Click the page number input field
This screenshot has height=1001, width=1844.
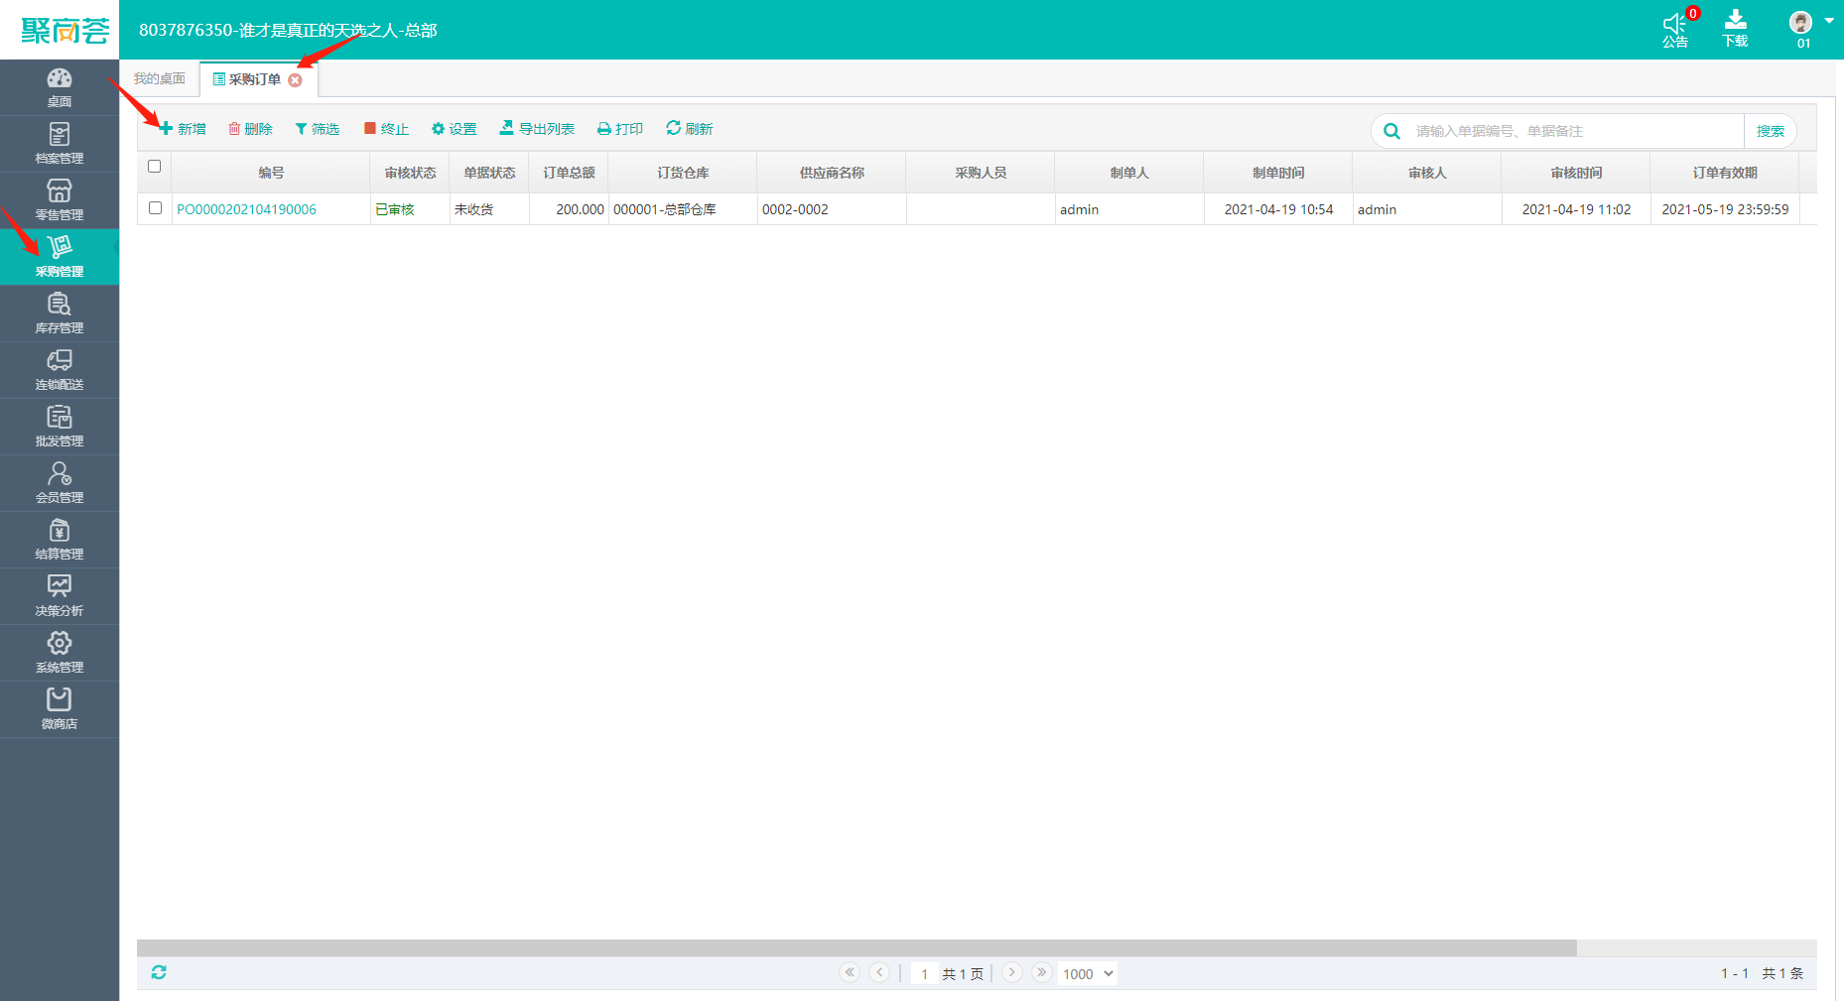(924, 974)
